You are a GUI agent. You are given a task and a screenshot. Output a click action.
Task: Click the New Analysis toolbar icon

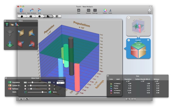point(22,10)
